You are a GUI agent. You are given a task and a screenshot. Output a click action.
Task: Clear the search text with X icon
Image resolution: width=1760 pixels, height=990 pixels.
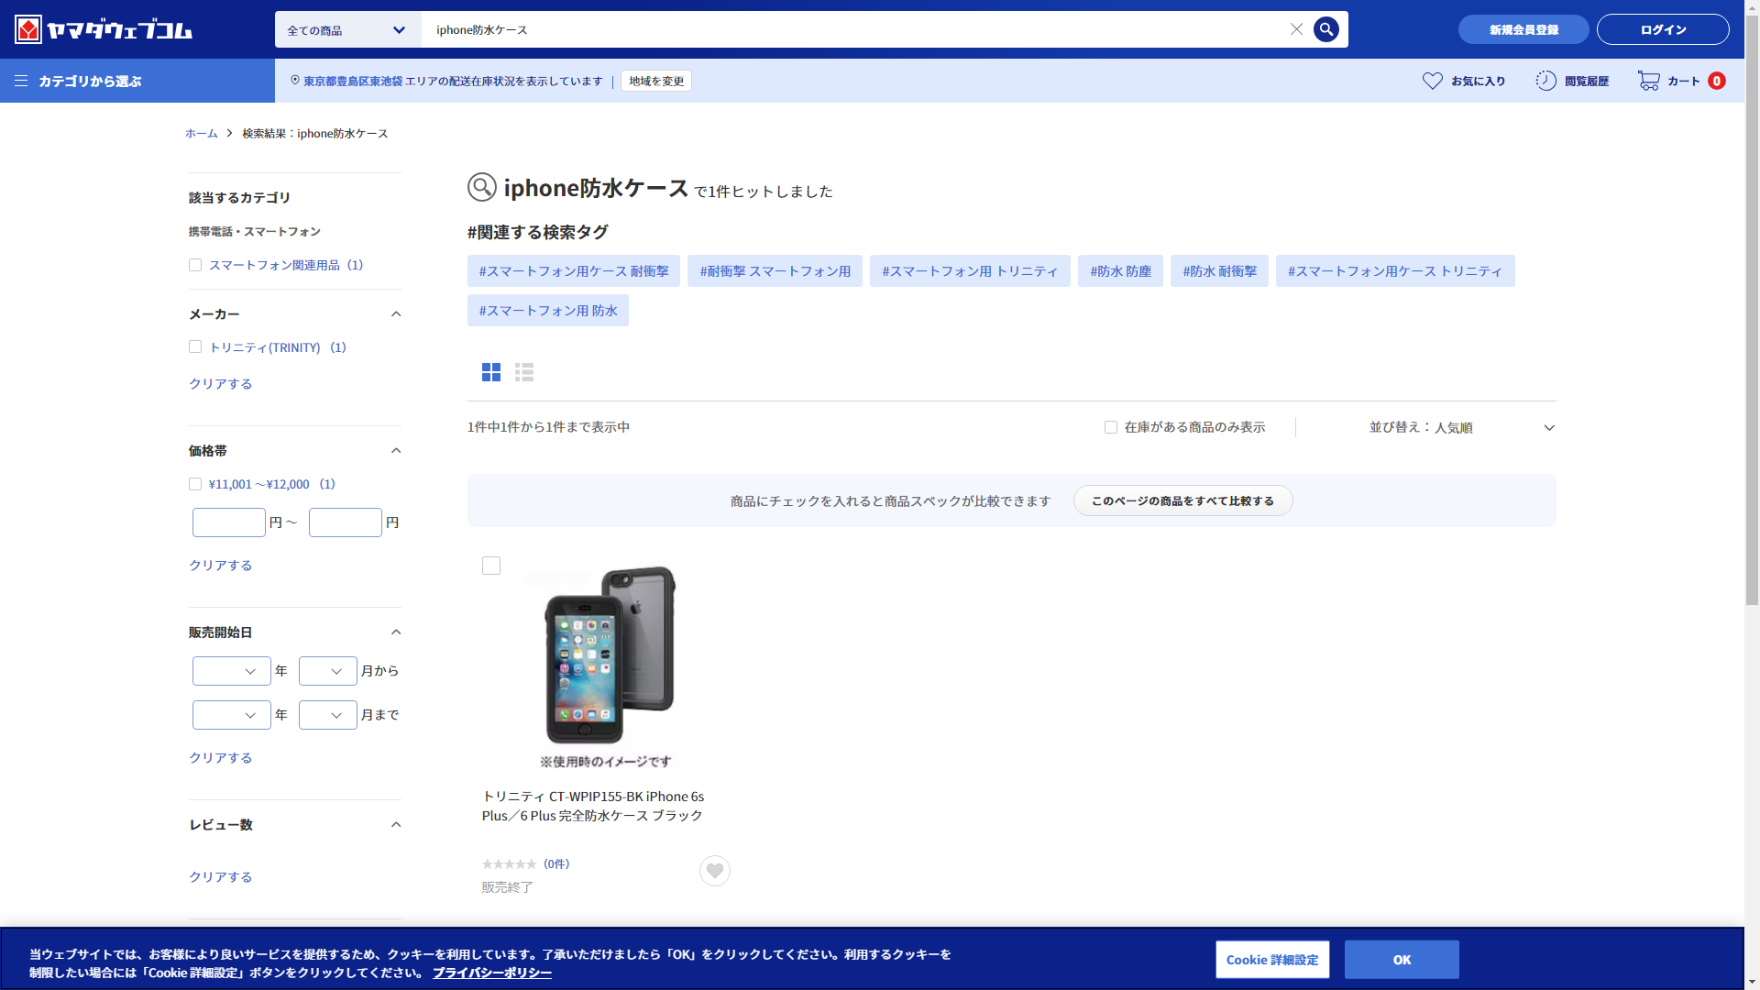point(1296,29)
